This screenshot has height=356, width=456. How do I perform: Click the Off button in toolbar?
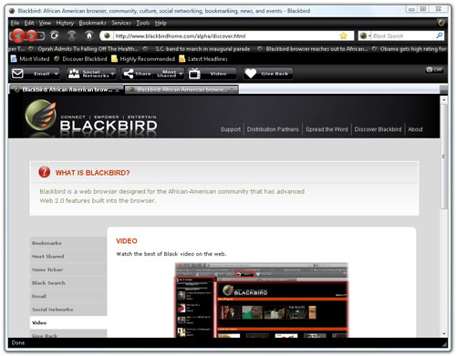(434, 70)
